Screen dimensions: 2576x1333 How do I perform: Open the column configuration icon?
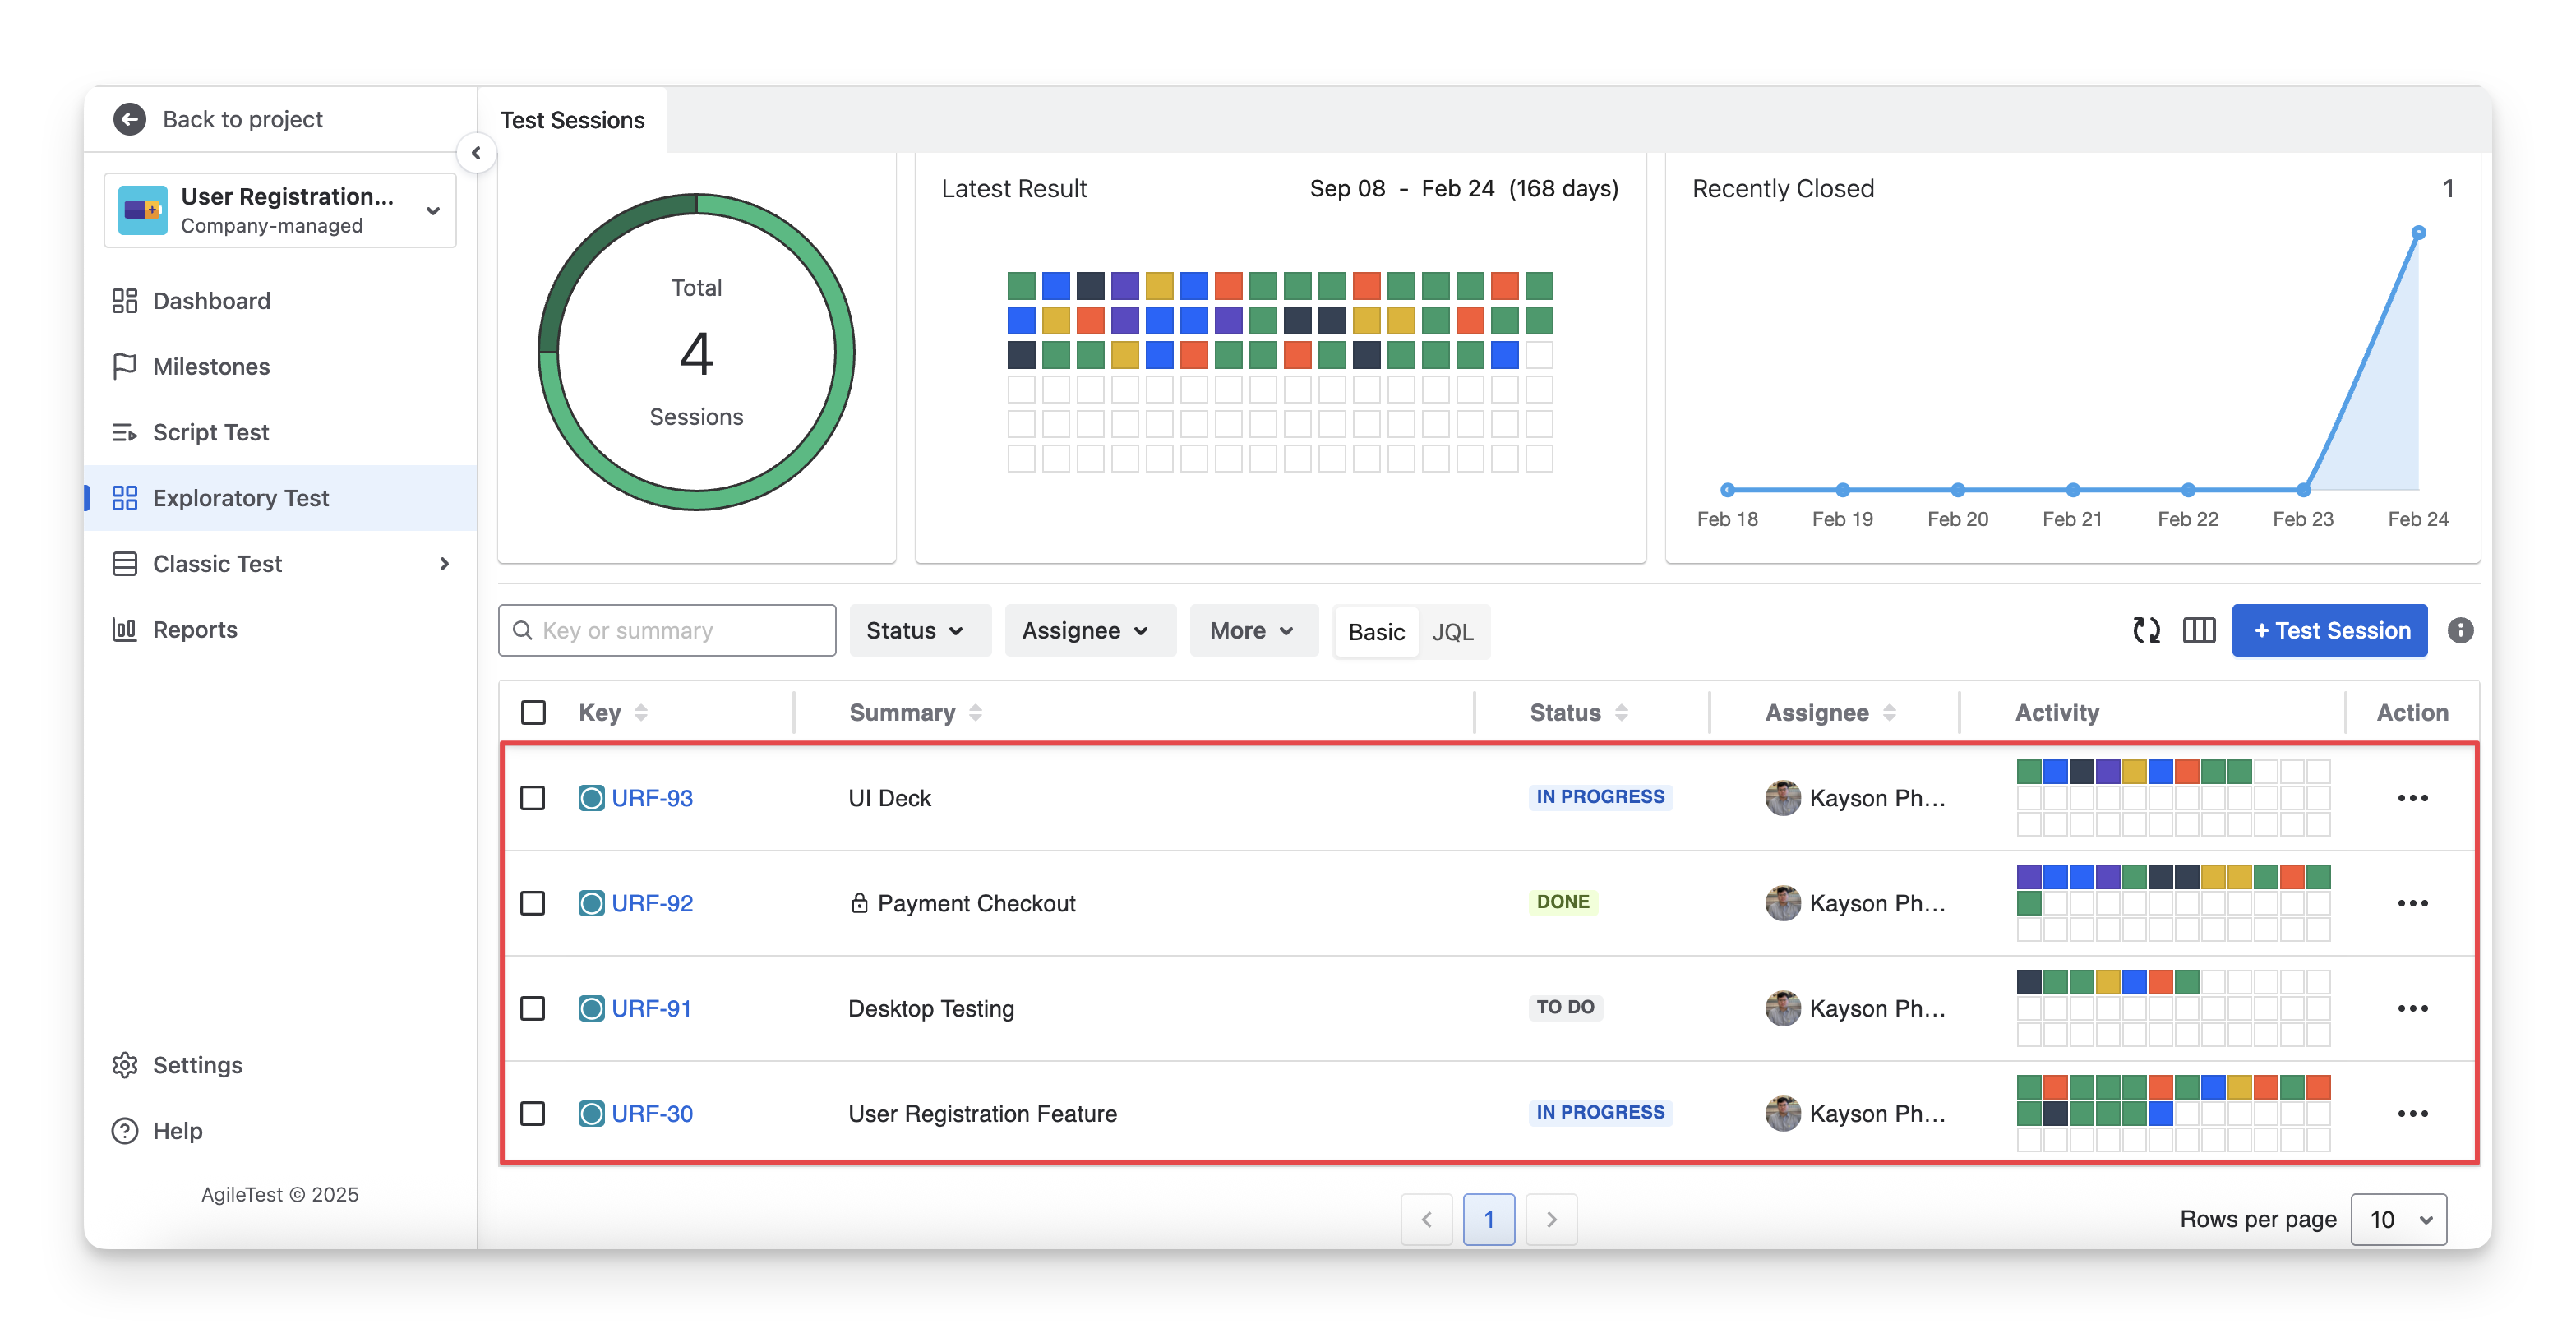[2198, 630]
